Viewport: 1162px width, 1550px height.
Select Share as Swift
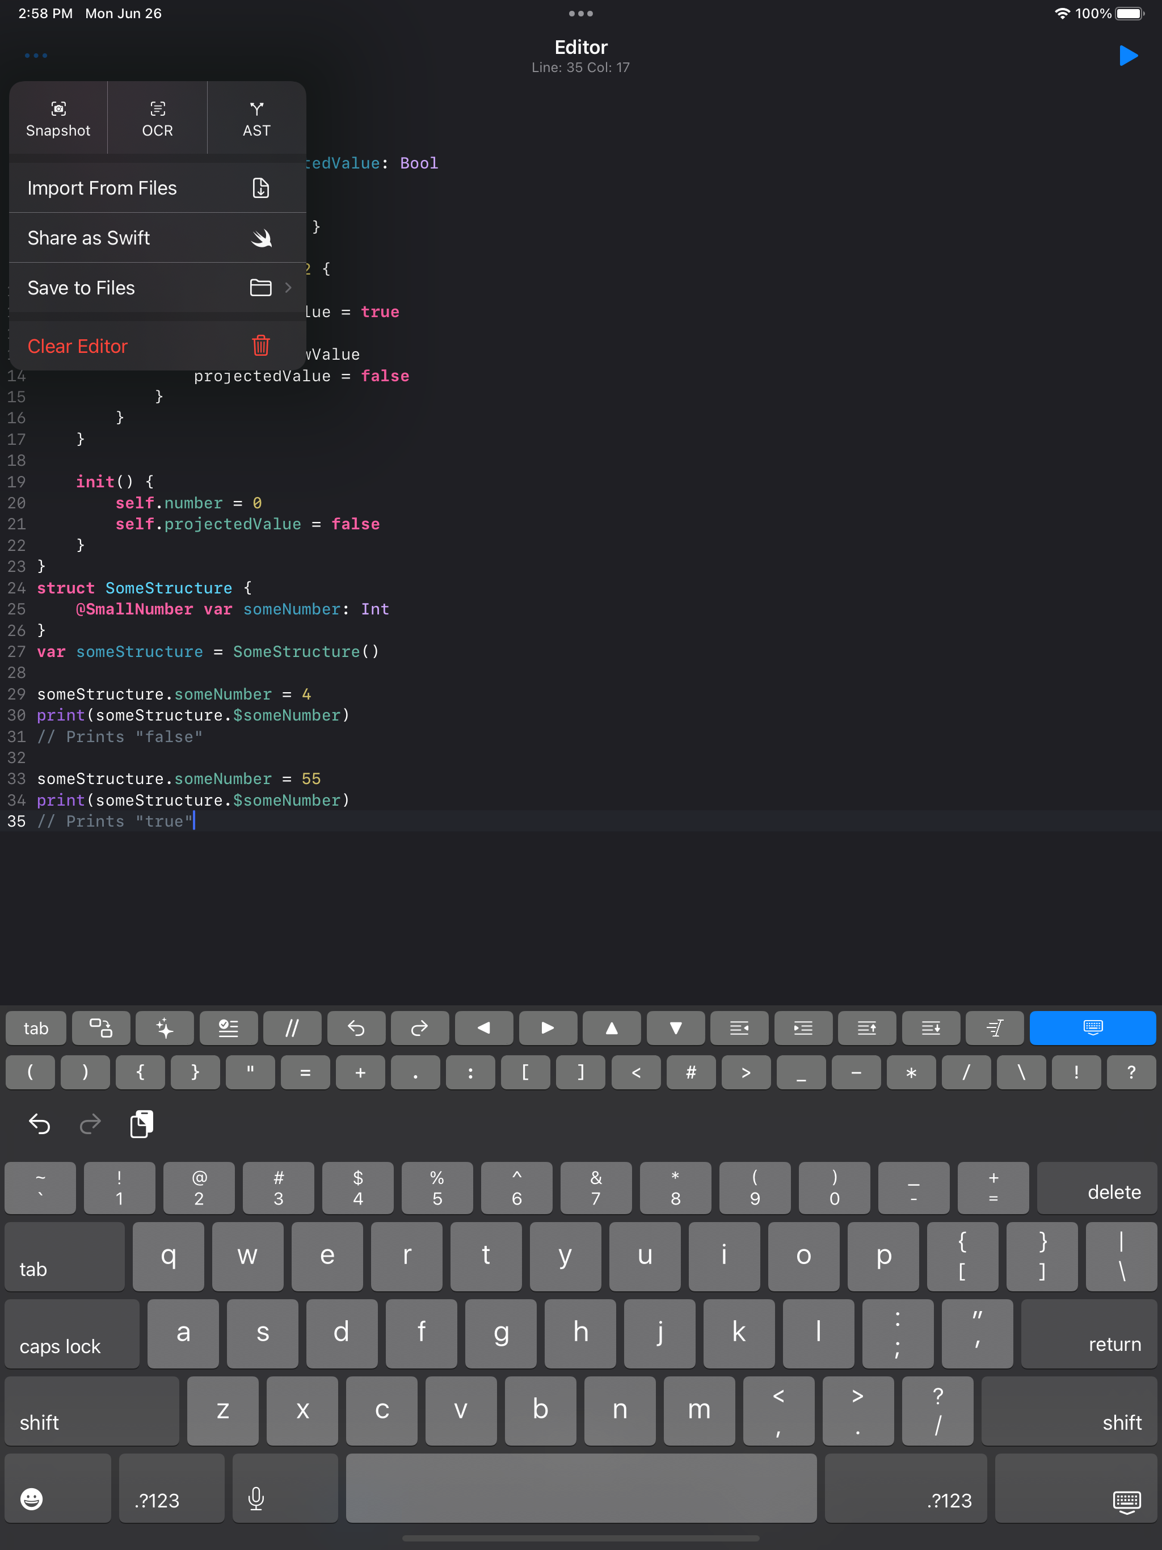[158, 238]
